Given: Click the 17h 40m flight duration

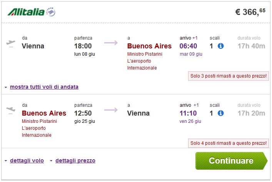Looking at the screenshot, I should click(251, 46).
